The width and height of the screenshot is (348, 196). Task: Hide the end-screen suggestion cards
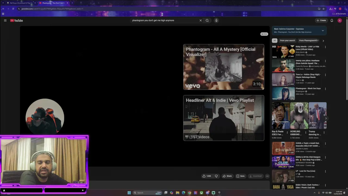264,34
